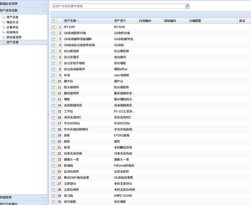Click the tag icon beside 资产名称
251x205 pixels.
coord(4,42)
